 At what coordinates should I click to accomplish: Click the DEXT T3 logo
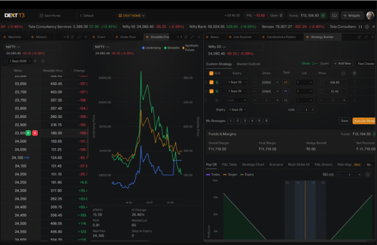point(14,15)
